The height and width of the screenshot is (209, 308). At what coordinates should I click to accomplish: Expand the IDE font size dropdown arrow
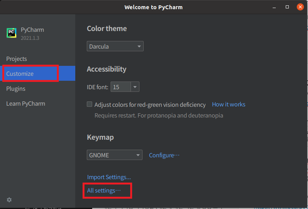click(x=135, y=87)
